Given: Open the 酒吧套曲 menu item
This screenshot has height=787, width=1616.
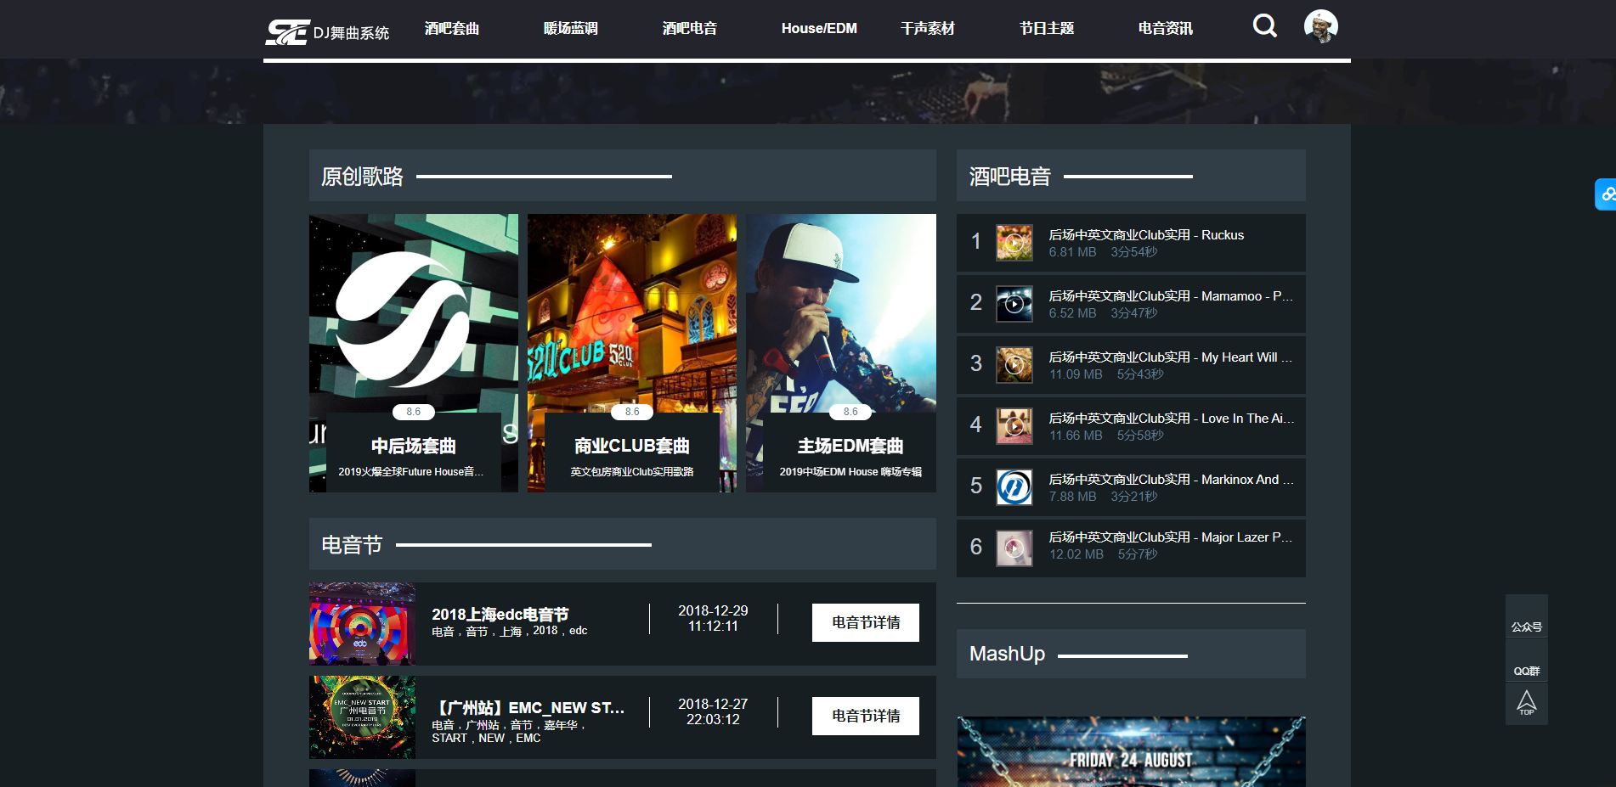Looking at the screenshot, I should [x=451, y=28].
